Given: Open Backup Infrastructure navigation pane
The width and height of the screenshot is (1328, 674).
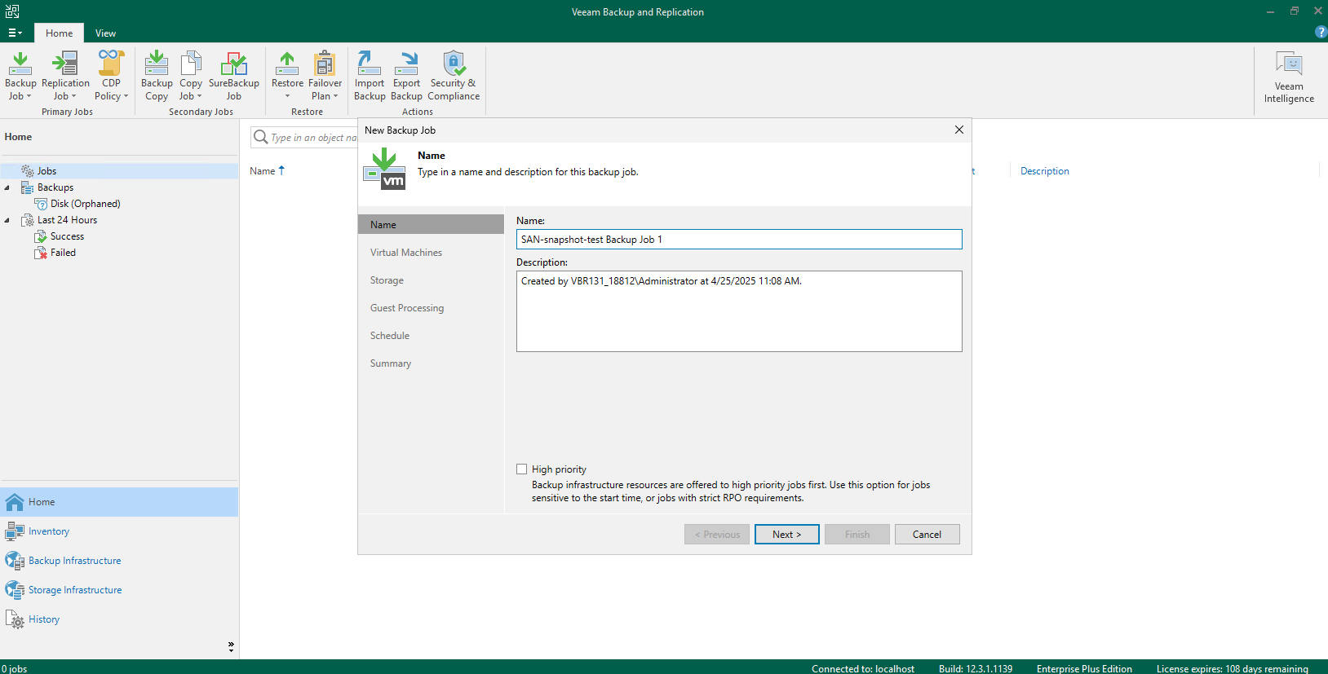Looking at the screenshot, I should (119, 561).
